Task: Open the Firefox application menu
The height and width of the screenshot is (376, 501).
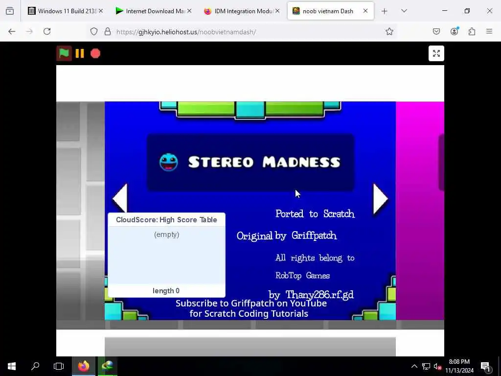Action: tap(489, 31)
